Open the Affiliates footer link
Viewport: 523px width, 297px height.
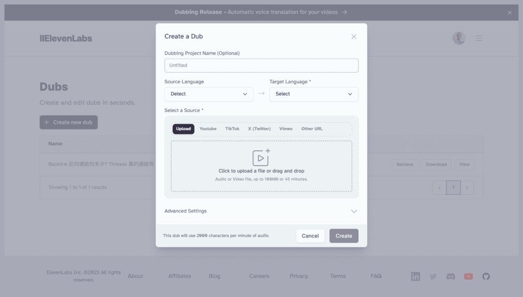click(x=180, y=277)
